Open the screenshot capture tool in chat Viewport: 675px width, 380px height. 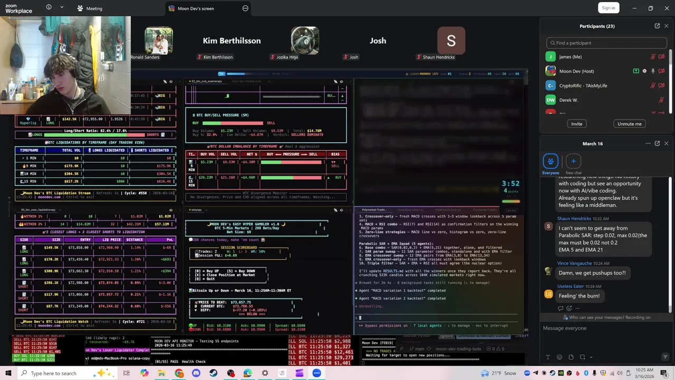[582, 357]
